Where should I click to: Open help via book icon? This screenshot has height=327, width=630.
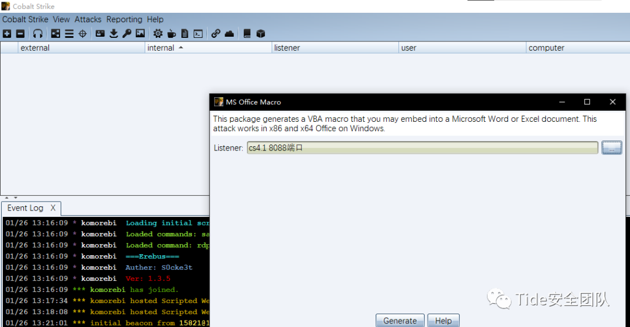[x=247, y=34]
